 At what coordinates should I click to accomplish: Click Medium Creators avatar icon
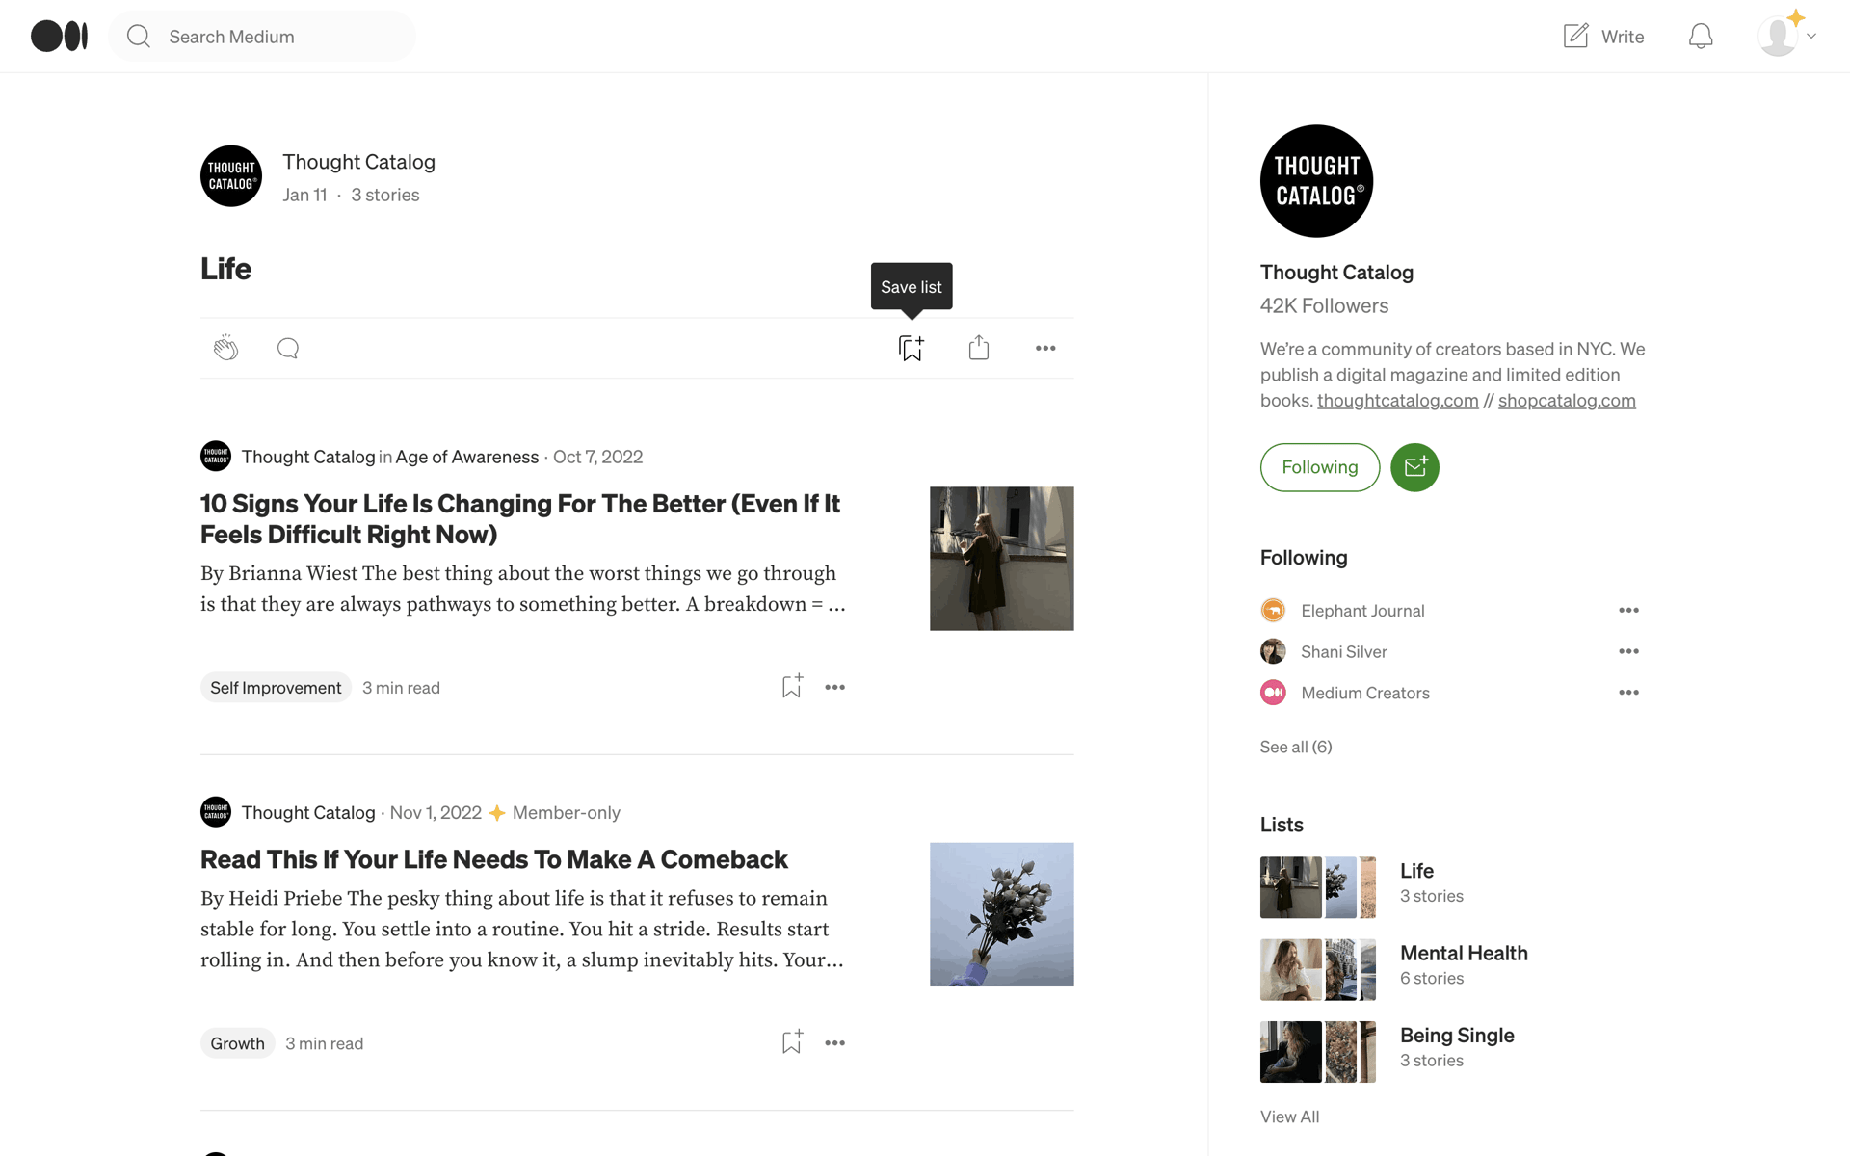coord(1273,693)
